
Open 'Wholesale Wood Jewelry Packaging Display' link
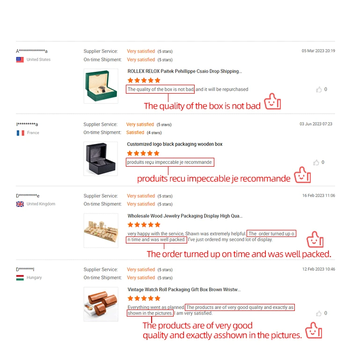(x=185, y=216)
